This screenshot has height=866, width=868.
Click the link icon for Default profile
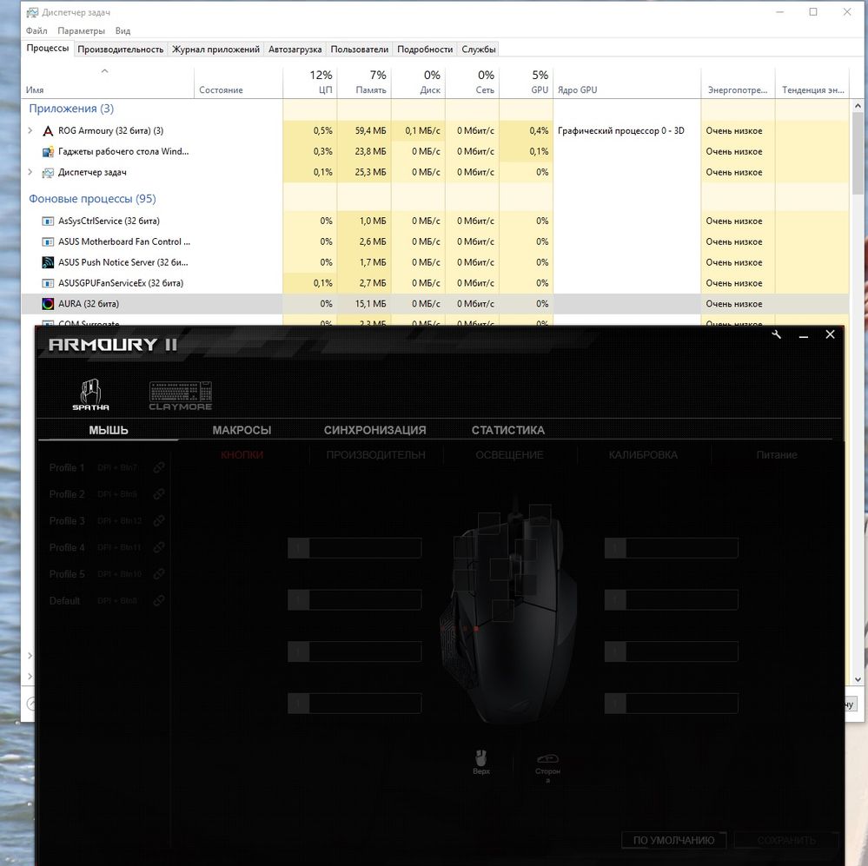(159, 600)
